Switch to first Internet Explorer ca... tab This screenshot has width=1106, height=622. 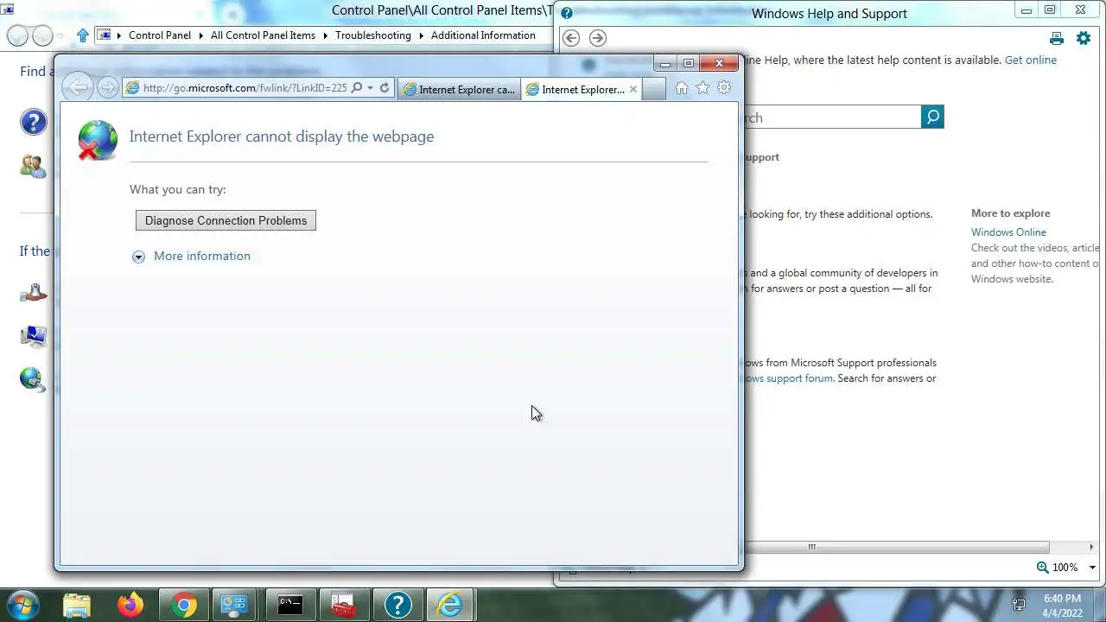tap(459, 89)
